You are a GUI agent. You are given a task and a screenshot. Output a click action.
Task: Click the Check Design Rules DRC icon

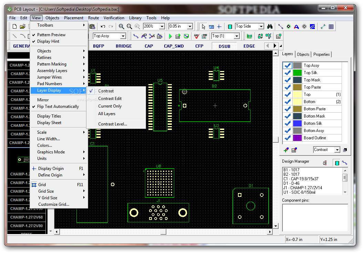197,36
